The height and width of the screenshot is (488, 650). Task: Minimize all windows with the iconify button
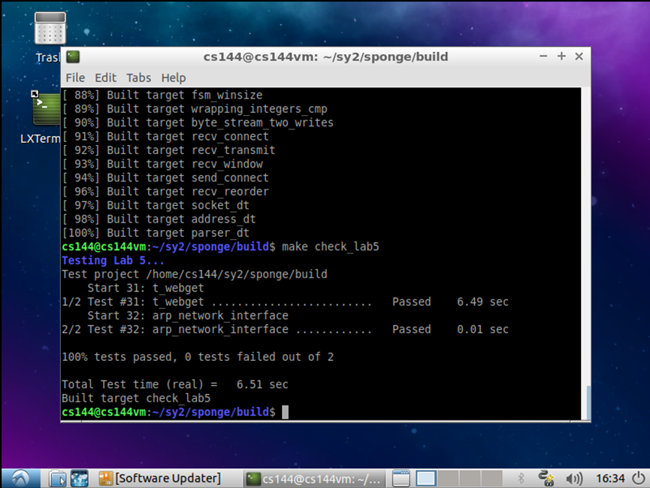point(401,478)
